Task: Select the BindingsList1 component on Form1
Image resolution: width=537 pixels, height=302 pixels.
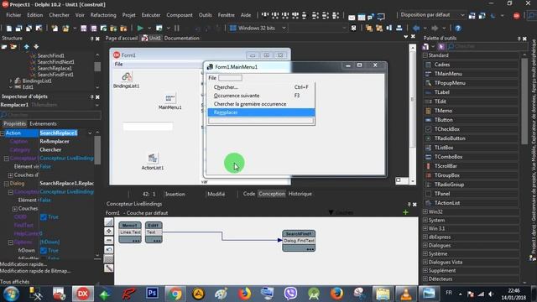Action: click(127, 81)
